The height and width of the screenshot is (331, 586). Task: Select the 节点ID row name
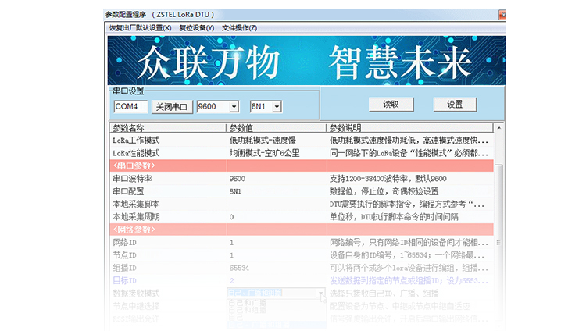[x=124, y=255]
